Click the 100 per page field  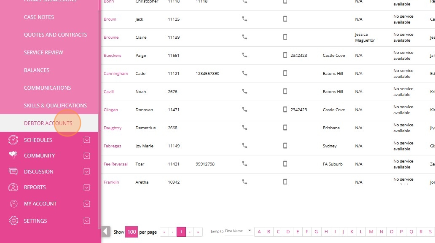(x=132, y=232)
